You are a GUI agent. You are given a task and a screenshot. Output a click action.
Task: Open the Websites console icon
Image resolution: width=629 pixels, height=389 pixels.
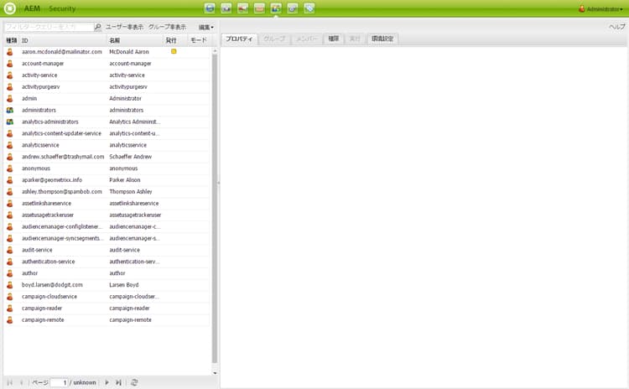(210, 8)
